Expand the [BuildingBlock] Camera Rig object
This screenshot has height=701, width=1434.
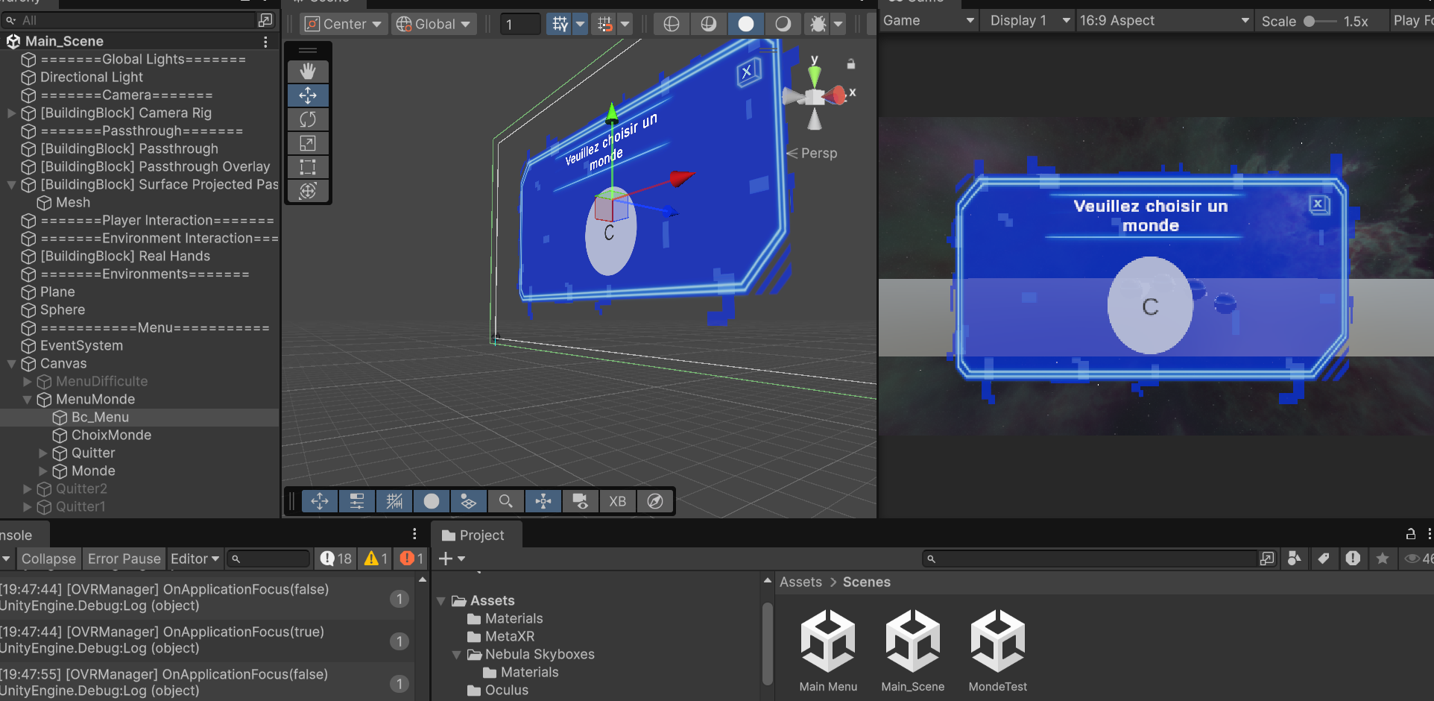11,113
